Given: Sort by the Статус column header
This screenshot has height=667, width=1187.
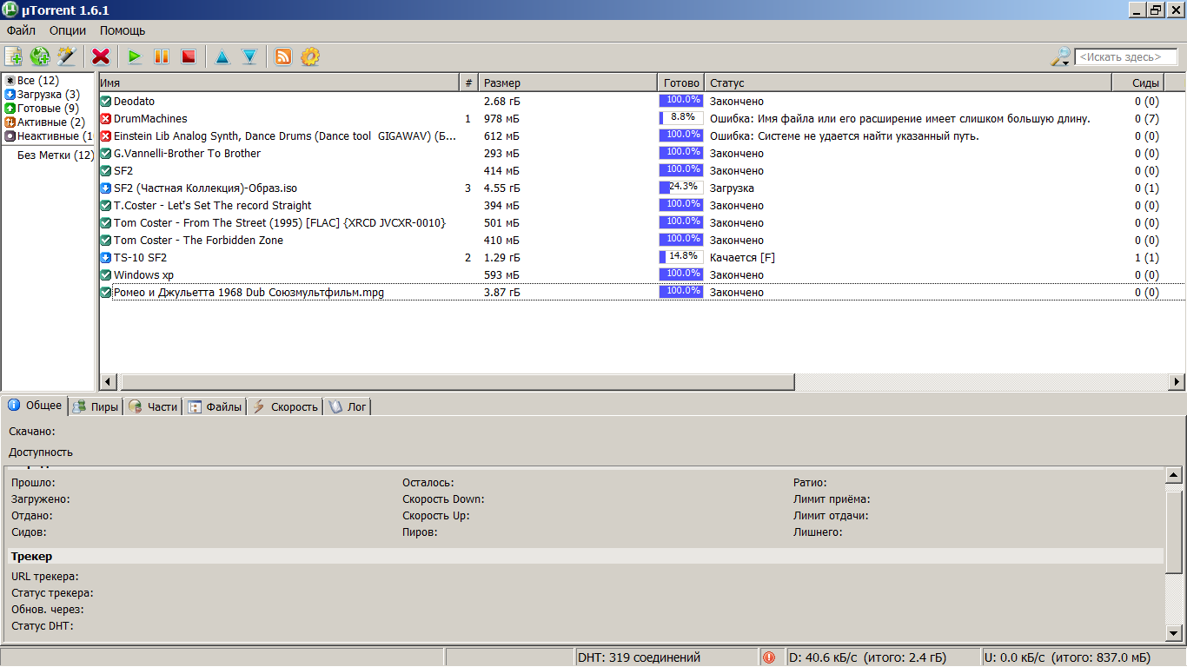Looking at the screenshot, I should tap(908, 83).
